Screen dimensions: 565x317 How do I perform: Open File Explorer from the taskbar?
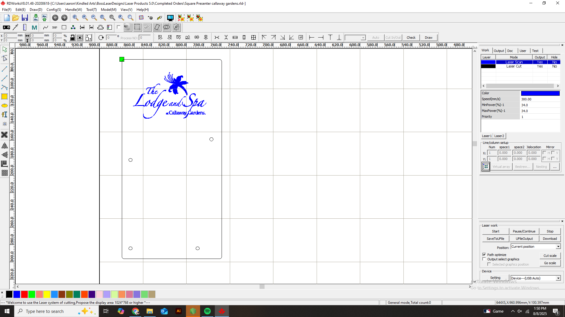150,311
